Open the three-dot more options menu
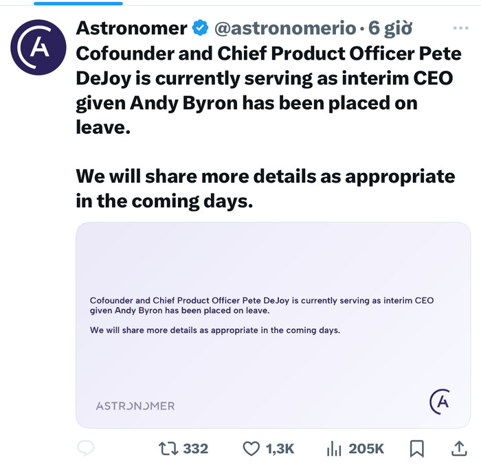The width and height of the screenshot is (481, 471). pyautogui.click(x=460, y=28)
